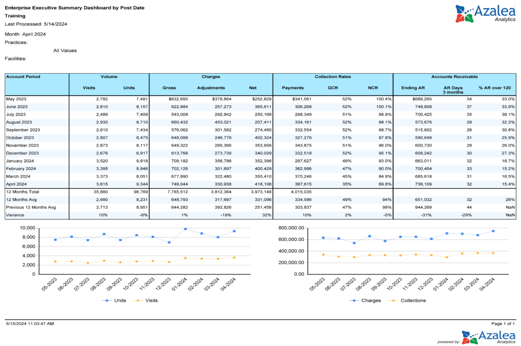Select the Accounts Receivable column group header
Viewport: 521px width, 346px height.
454,76
